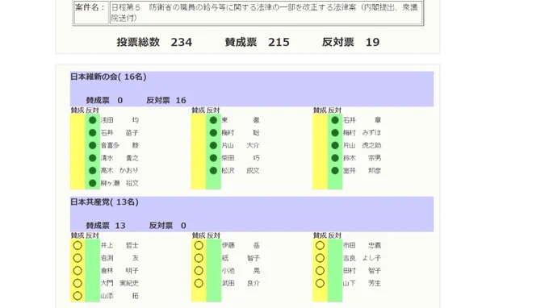
Task: Click the opposition dot beside 石井 章
Action: click(335, 120)
